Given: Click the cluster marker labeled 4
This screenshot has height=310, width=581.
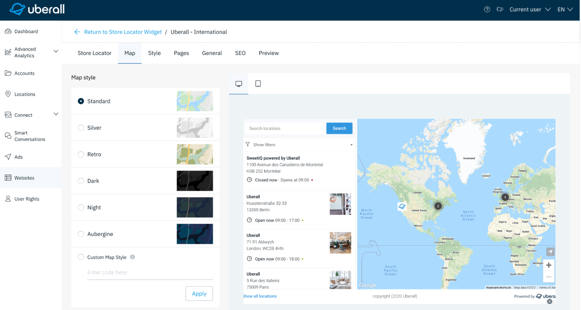Looking at the screenshot, I should [505, 197].
